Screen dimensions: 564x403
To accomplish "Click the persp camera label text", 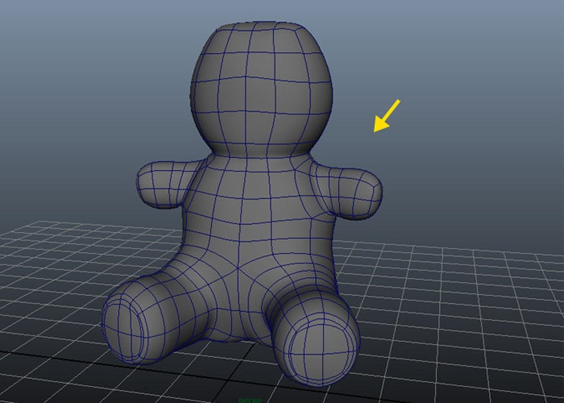I will click(x=250, y=399).
